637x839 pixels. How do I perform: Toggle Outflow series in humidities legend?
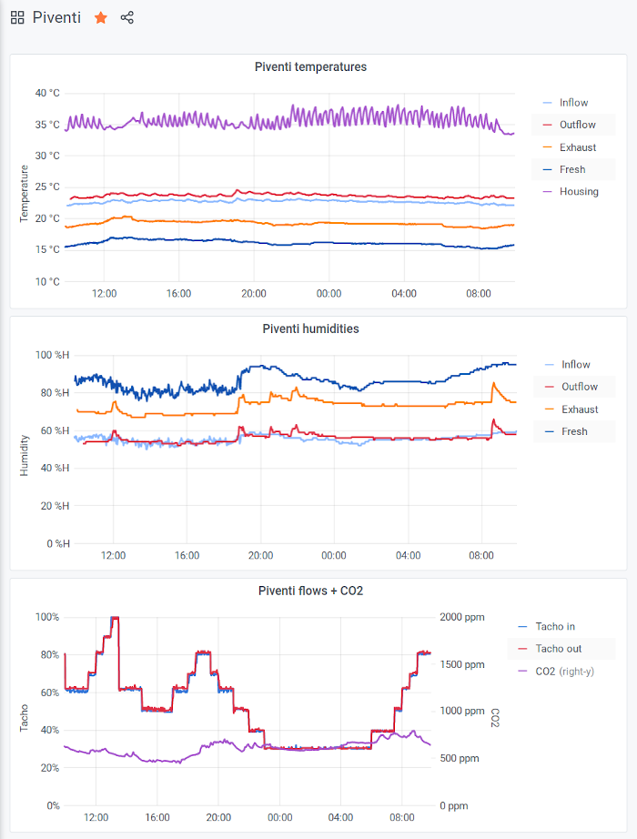tap(579, 387)
